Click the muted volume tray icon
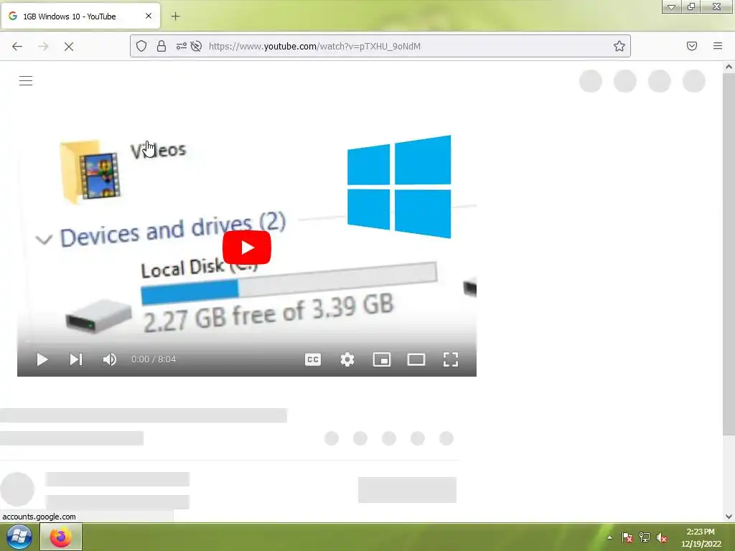This screenshot has height=551, width=735. [662, 537]
